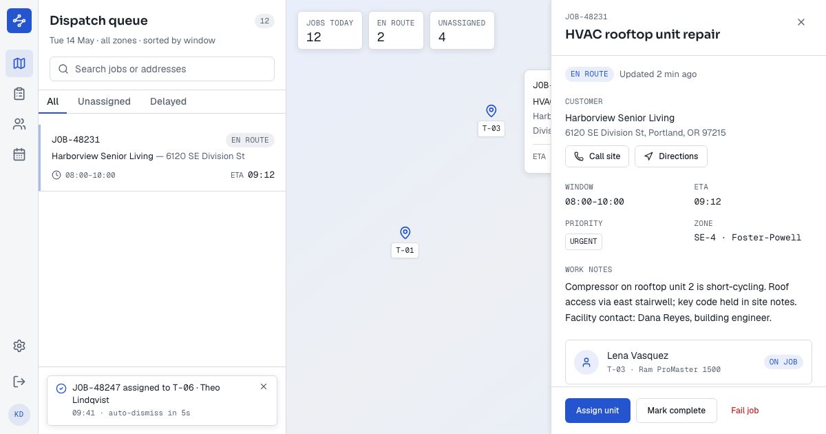
Task: Click the T-03 map pin
Action: coord(491,111)
